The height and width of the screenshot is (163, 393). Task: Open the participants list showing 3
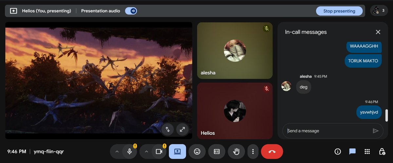pyautogui.click(x=379, y=10)
